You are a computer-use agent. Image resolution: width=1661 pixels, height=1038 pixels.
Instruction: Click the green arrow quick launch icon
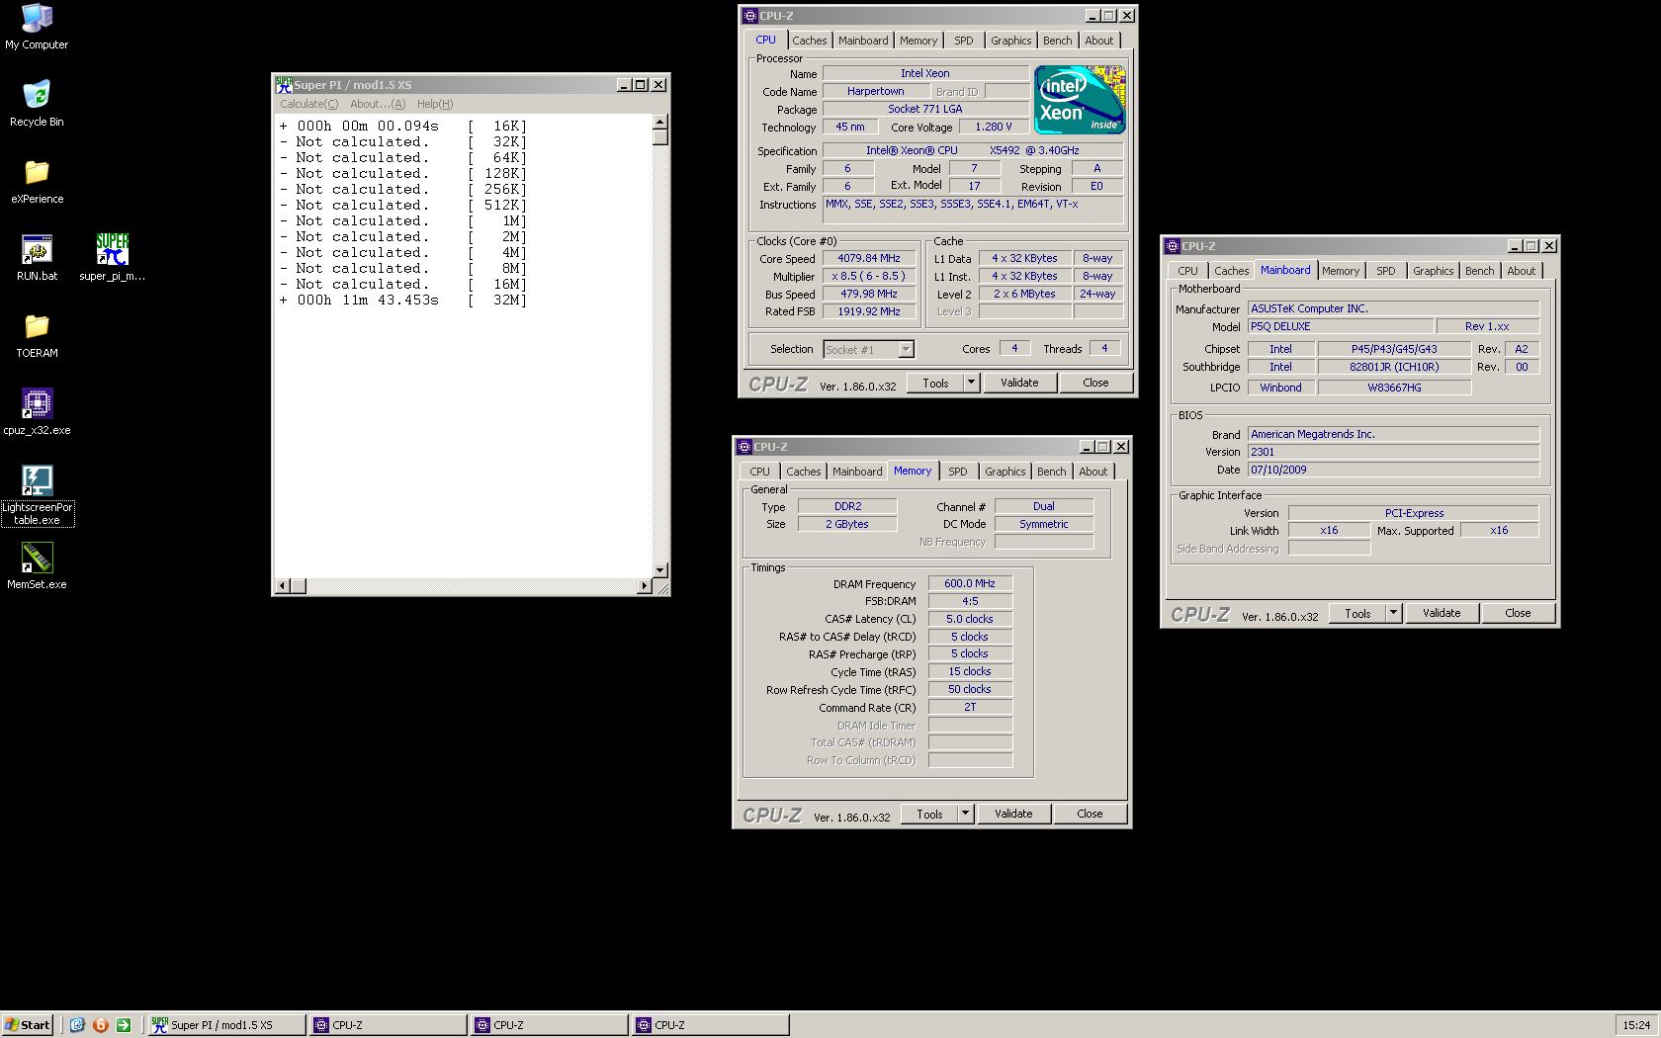[124, 1025]
